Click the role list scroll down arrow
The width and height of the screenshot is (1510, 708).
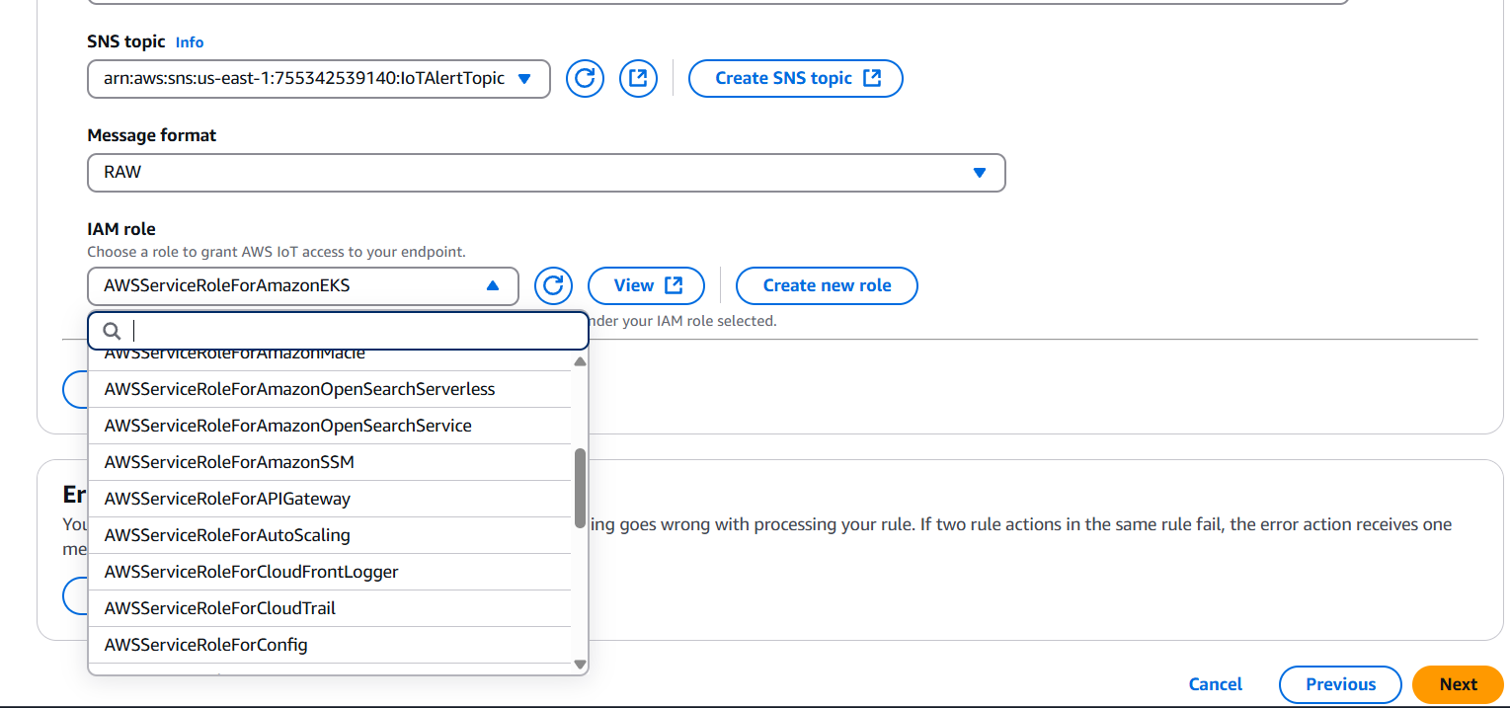click(x=580, y=665)
